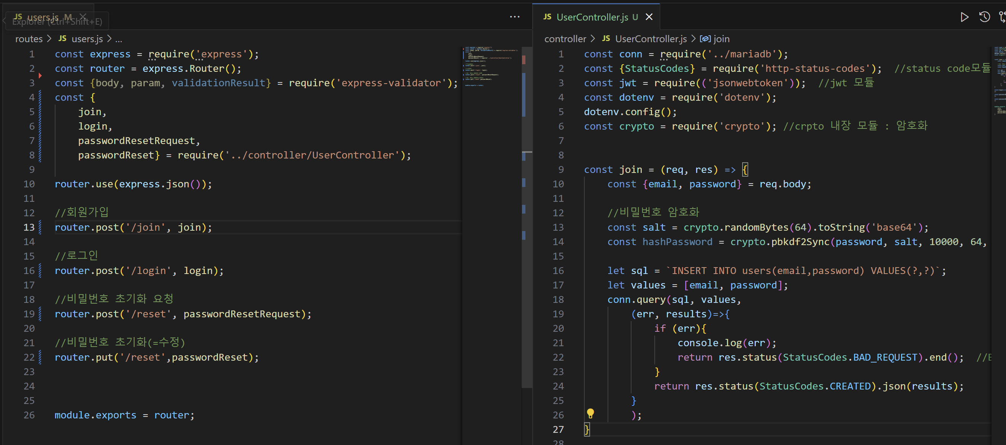Click the lightbulb quick-fix icon at line 26
The height and width of the screenshot is (445, 1006).
[590, 413]
